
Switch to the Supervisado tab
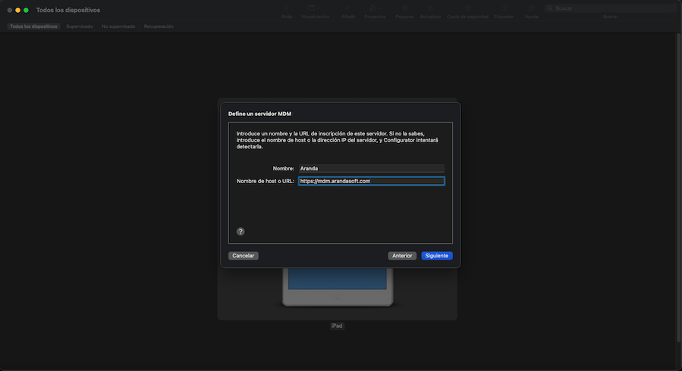tap(79, 26)
